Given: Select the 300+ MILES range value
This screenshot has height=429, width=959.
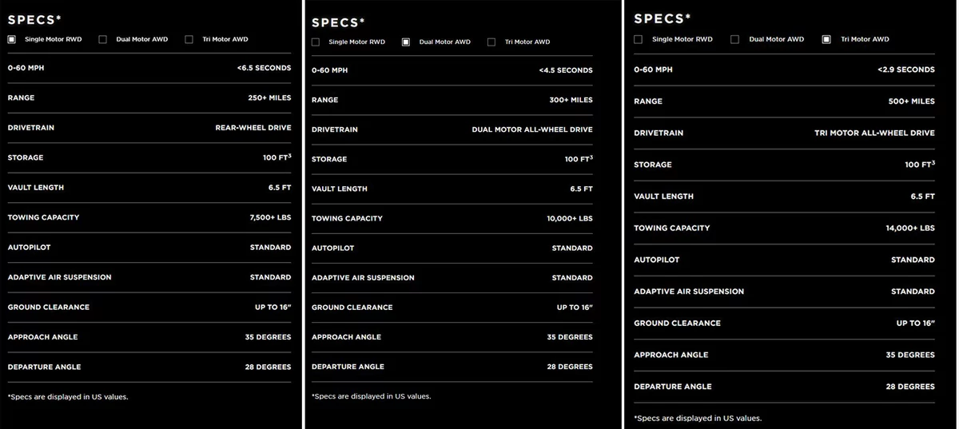Looking at the screenshot, I should [x=571, y=100].
